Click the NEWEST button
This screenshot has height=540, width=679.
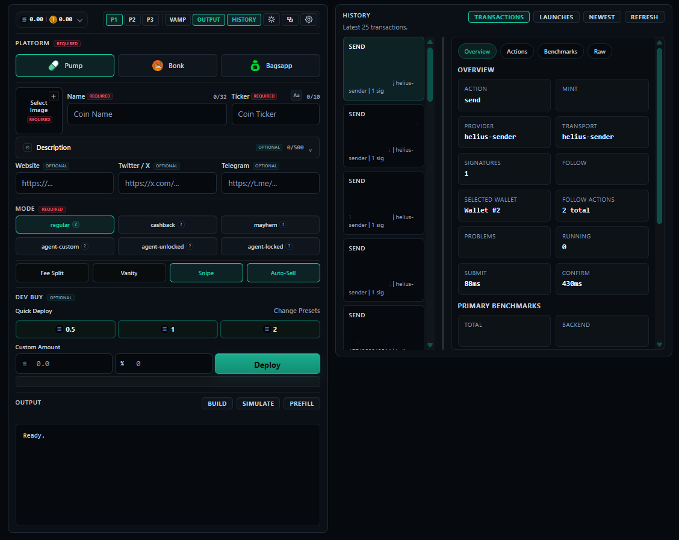click(x=602, y=17)
